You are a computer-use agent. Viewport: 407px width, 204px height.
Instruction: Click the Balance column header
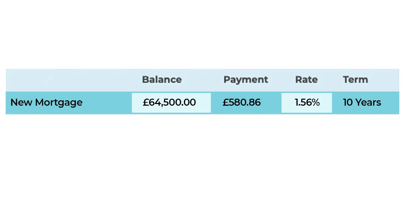click(x=162, y=80)
